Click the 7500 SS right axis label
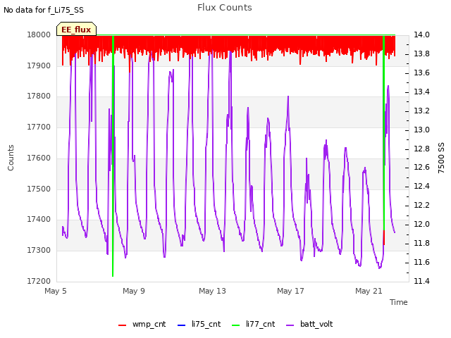Screen dimensions: 451x338 pos(441,158)
